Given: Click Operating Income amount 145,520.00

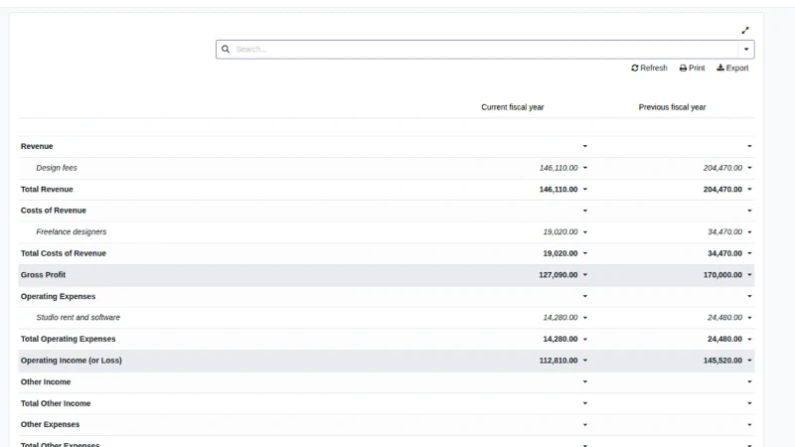Looking at the screenshot, I should pyautogui.click(x=722, y=361).
